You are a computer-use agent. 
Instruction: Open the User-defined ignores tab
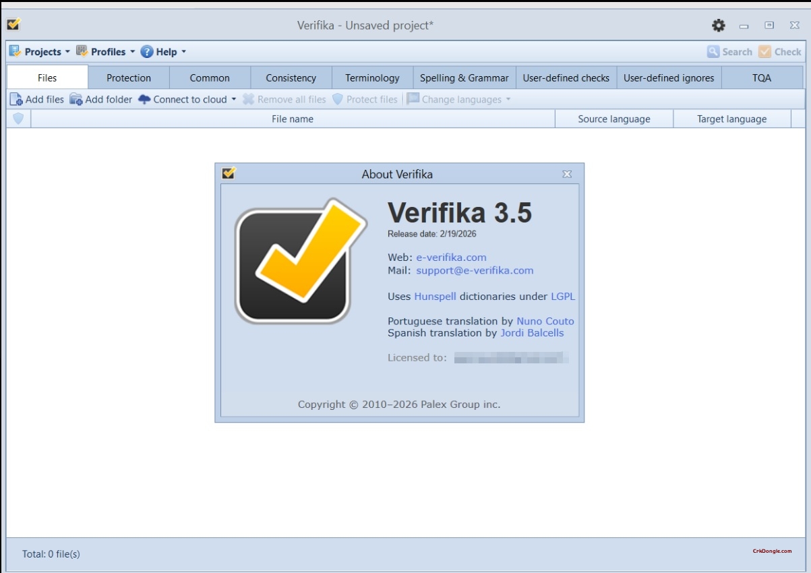click(669, 78)
